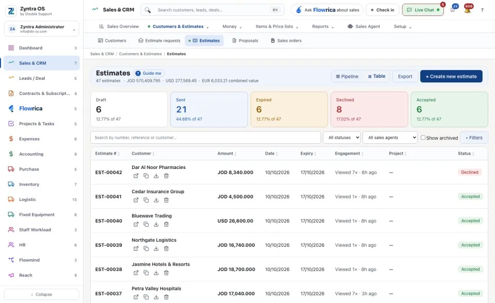Open the Northgate Logistics estimate link icon

tap(136, 249)
